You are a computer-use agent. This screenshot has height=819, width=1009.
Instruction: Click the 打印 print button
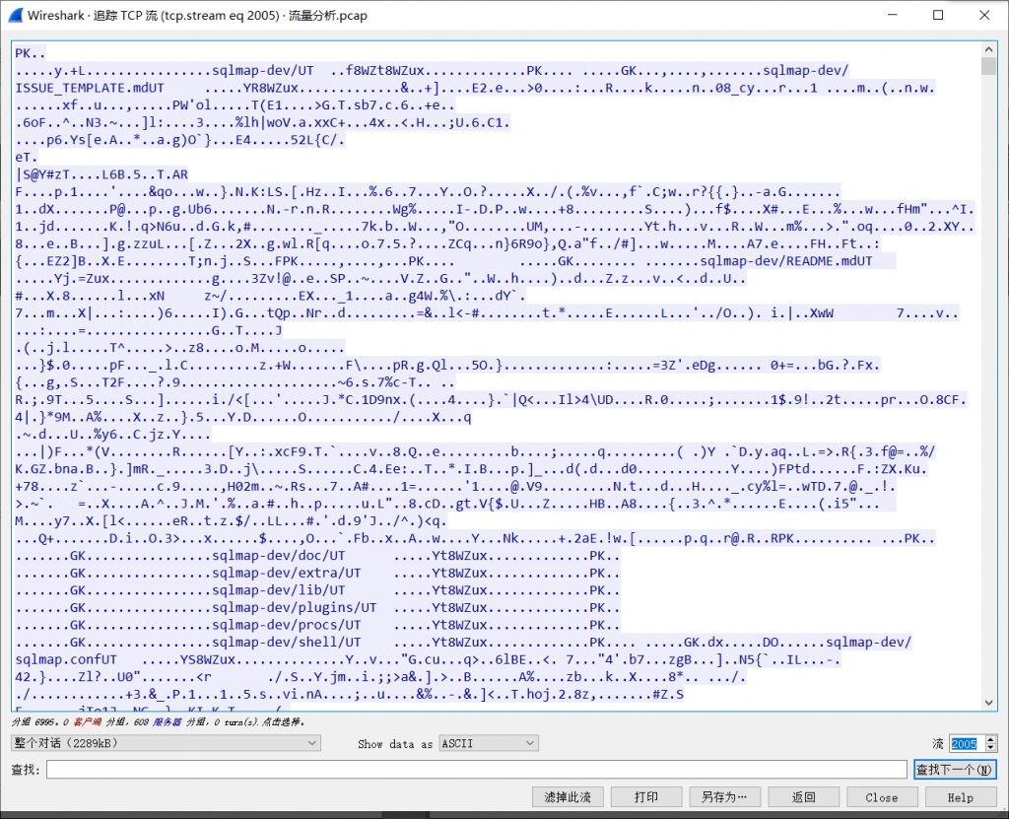point(646,797)
